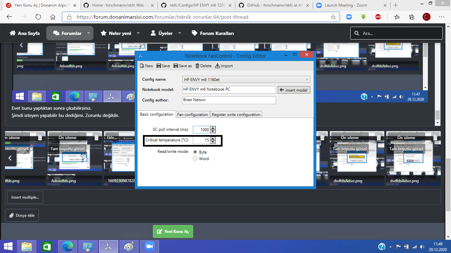The height and width of the screenshot is (253, 451).
Task: Increase critical temperature with up arrow
Action: pyautogui.click(x=213, y=139)
